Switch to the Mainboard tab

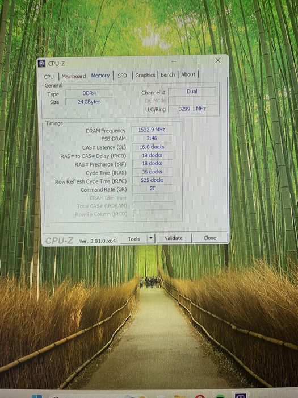[x=73, y=76]
